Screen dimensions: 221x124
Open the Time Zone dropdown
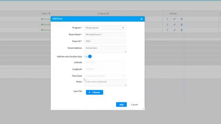pos(105,76)
